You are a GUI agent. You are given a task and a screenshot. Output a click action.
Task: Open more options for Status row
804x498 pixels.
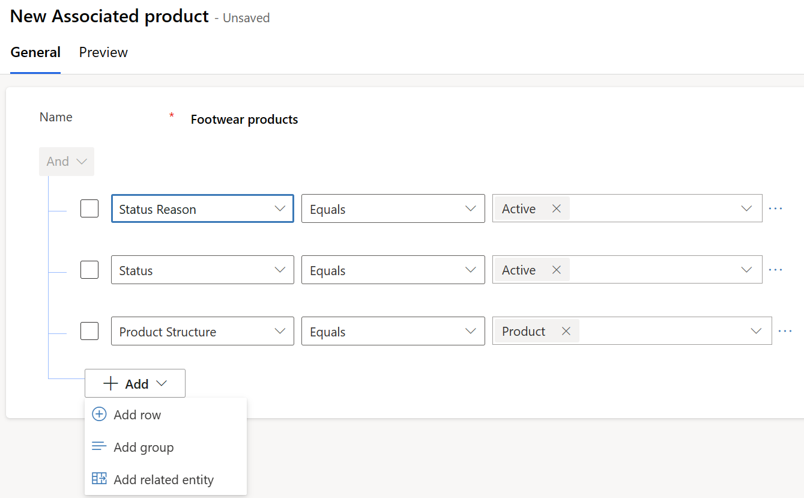pyautogui.click(x=776, y=270)
